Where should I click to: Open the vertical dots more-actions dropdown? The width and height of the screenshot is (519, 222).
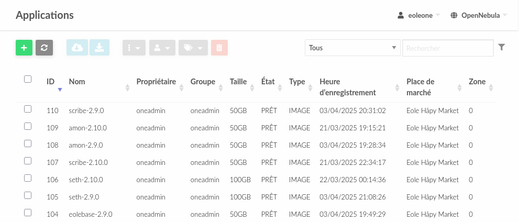pos(134,48)
